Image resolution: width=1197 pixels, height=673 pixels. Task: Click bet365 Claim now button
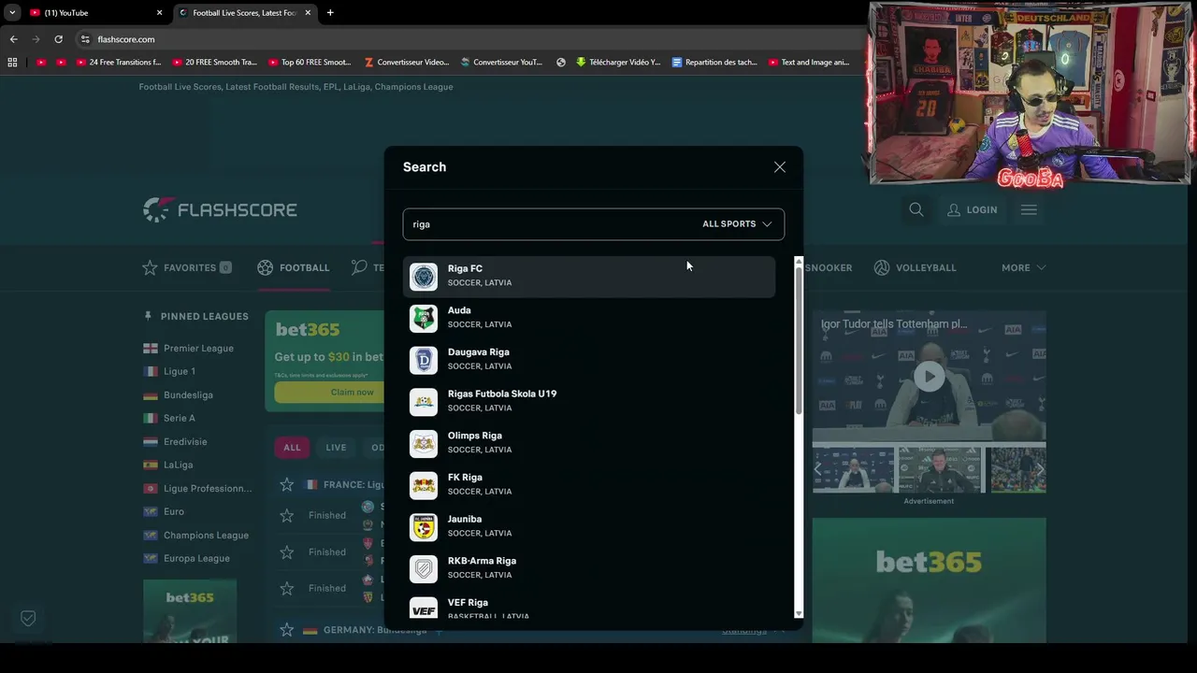pos(330,393)
